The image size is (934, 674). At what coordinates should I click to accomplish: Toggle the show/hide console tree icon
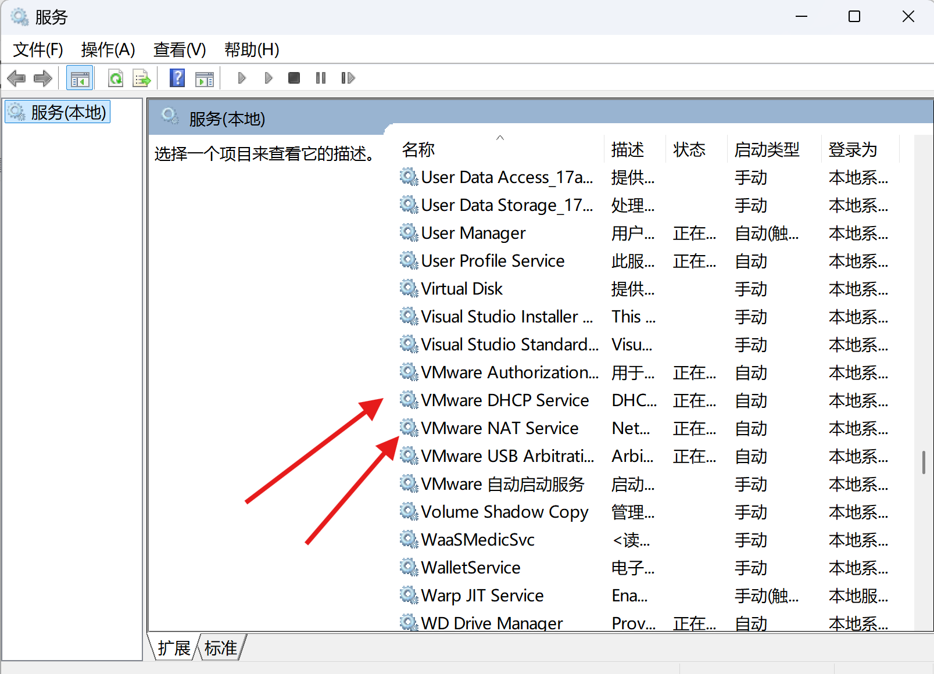click(80, 78)
